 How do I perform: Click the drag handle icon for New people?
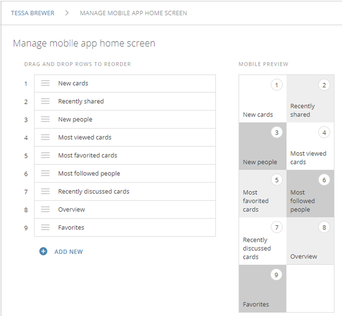click(45, 120)
